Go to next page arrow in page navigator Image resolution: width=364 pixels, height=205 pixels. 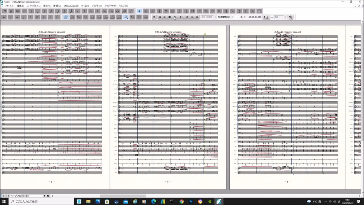pos(45,196)
